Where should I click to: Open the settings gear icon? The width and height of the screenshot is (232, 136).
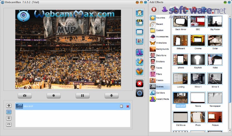tap(139, 93)
